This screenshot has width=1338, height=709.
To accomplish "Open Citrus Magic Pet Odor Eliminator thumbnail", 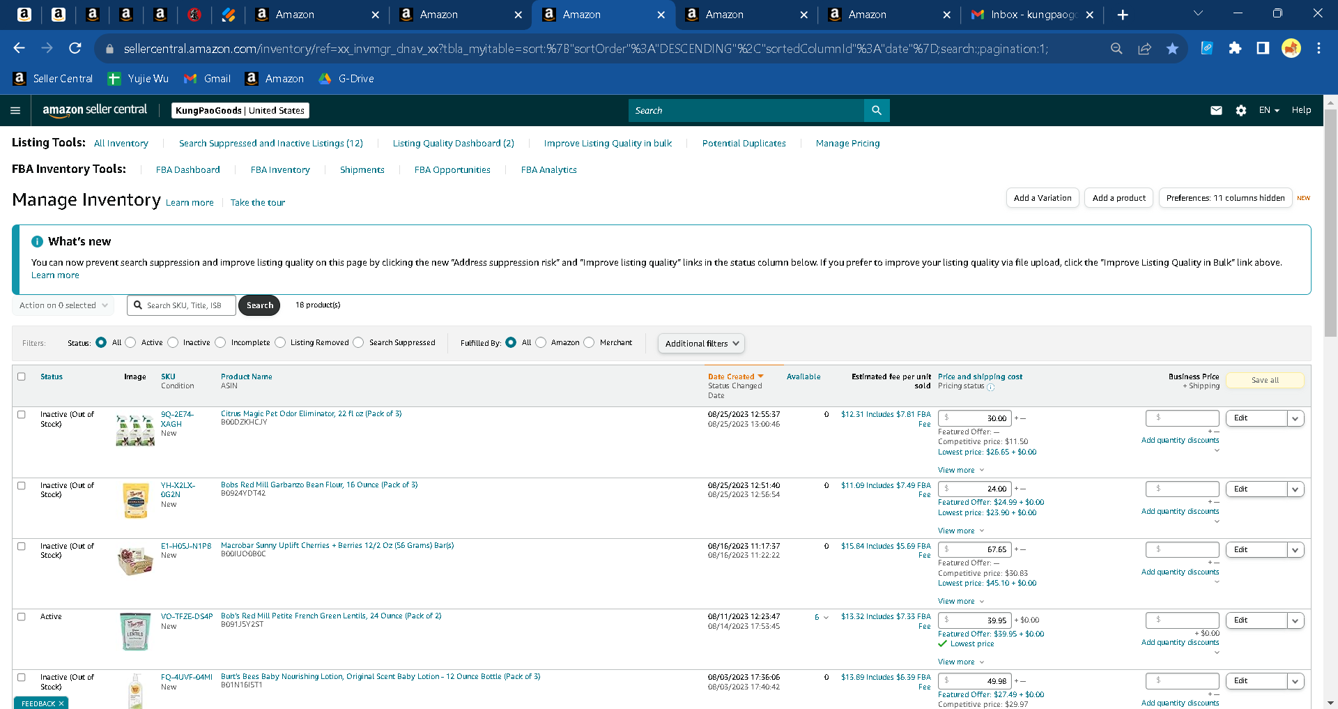I will click(135, 430).
